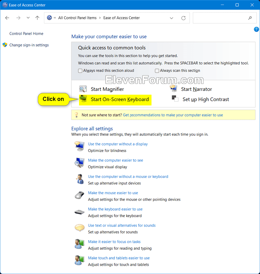Click the Ease of Access icon in address bar
The image size is (260, 274).
[50, 18]
